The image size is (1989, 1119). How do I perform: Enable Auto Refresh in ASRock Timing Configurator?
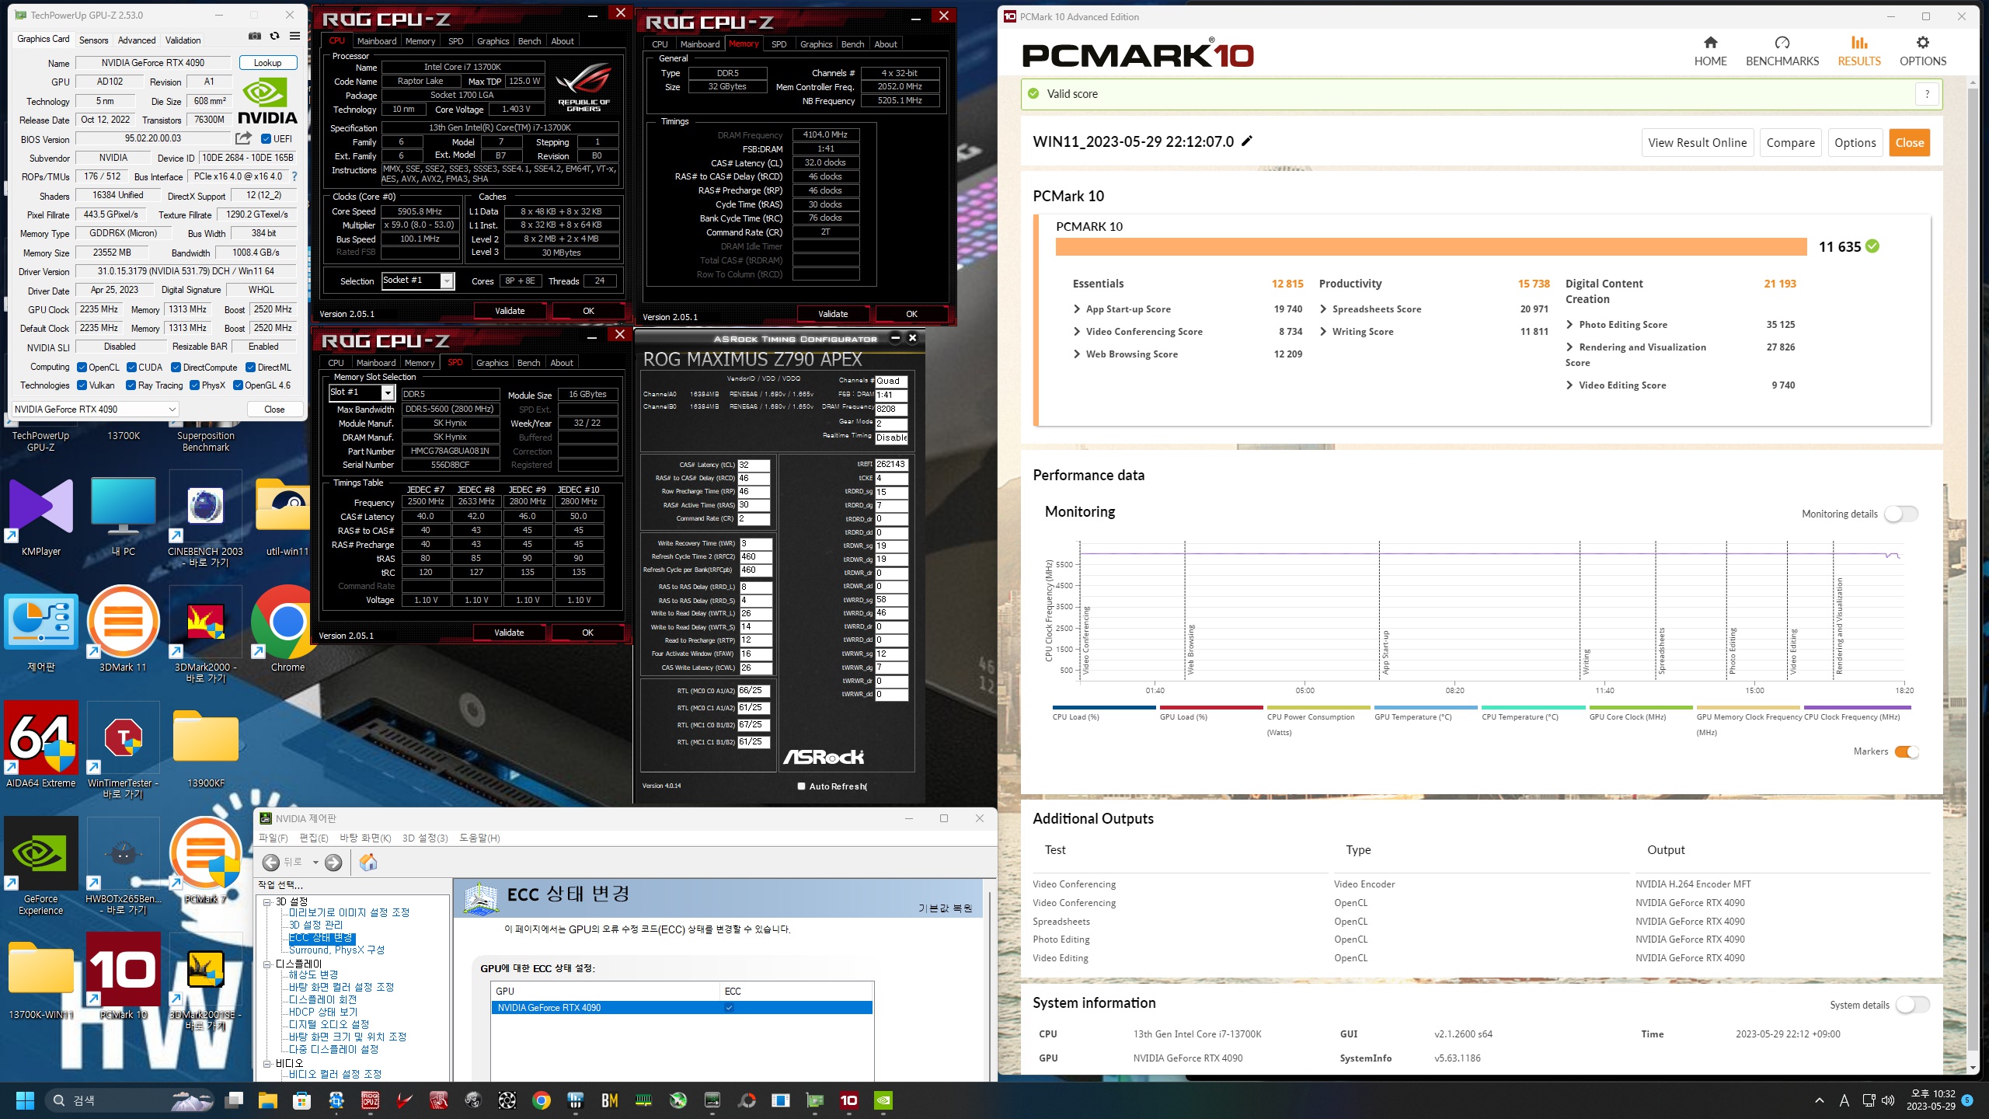point(801,786)
